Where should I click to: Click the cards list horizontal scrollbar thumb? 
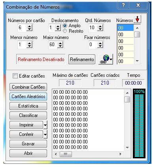tap(66, 154)
